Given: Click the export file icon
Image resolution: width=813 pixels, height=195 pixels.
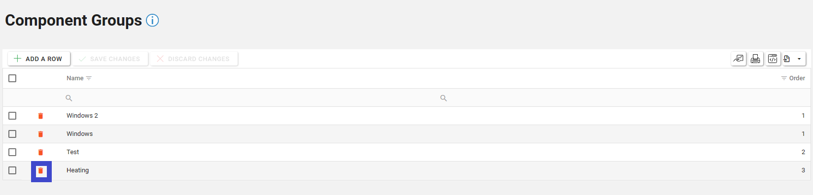Looking at the screenshot, I should pyautogui.click(x=787, y=59).
